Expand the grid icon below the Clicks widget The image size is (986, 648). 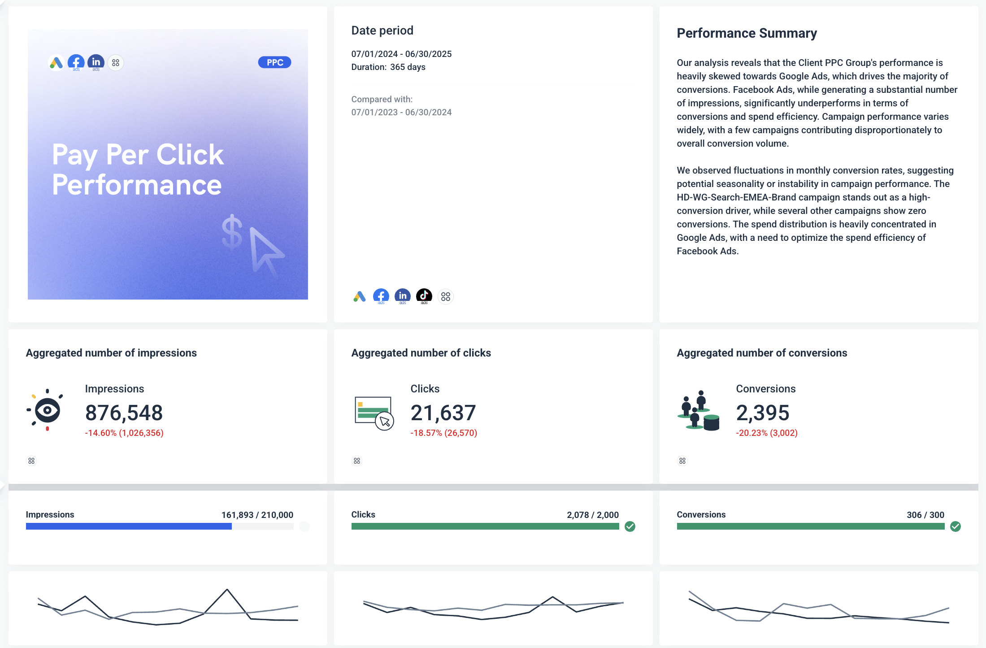pos(357,461)
